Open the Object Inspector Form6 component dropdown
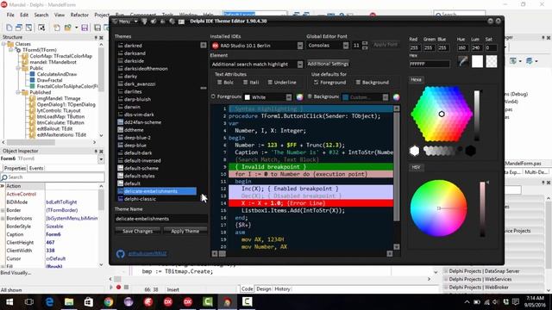Image resolution: width=552 pixels, height=310 pixels. pos(101,159)
